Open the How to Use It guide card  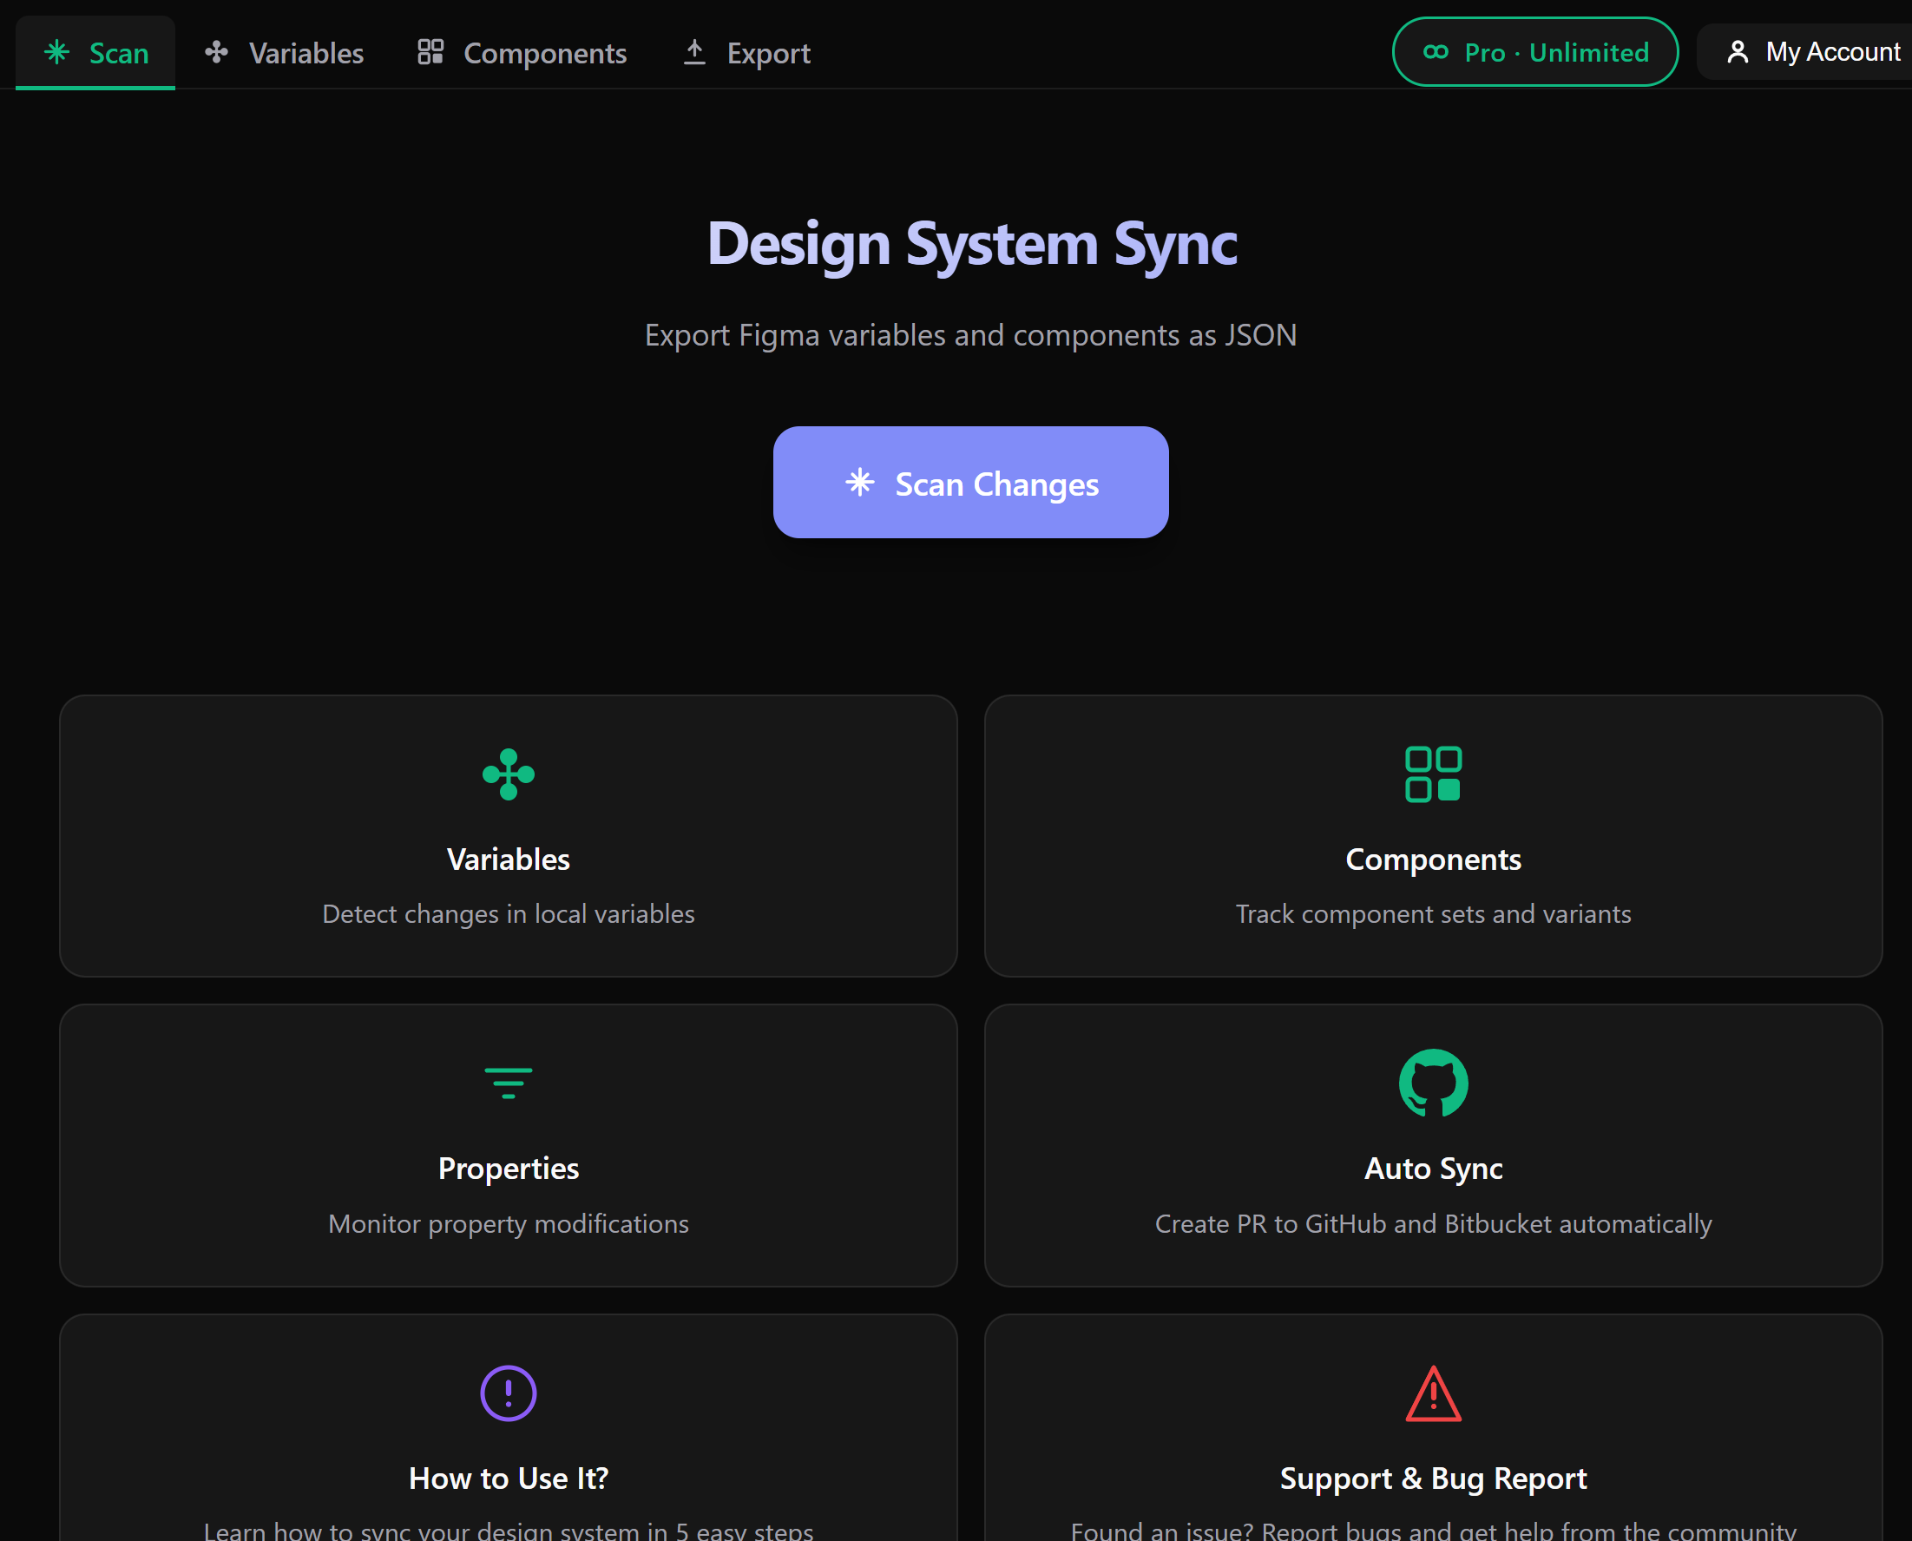pos(507,1438)
